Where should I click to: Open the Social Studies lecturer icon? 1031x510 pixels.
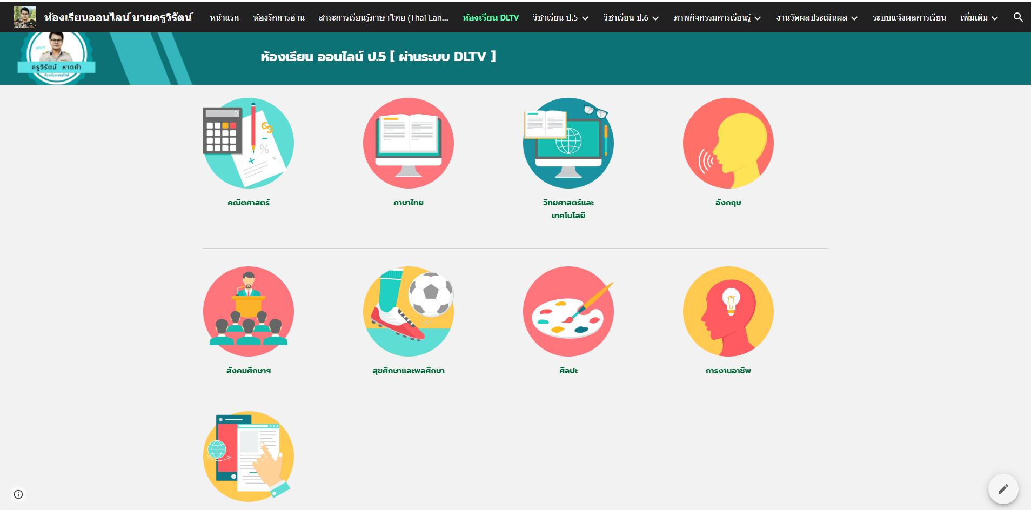pyautogui.click(x=248, y=311)
